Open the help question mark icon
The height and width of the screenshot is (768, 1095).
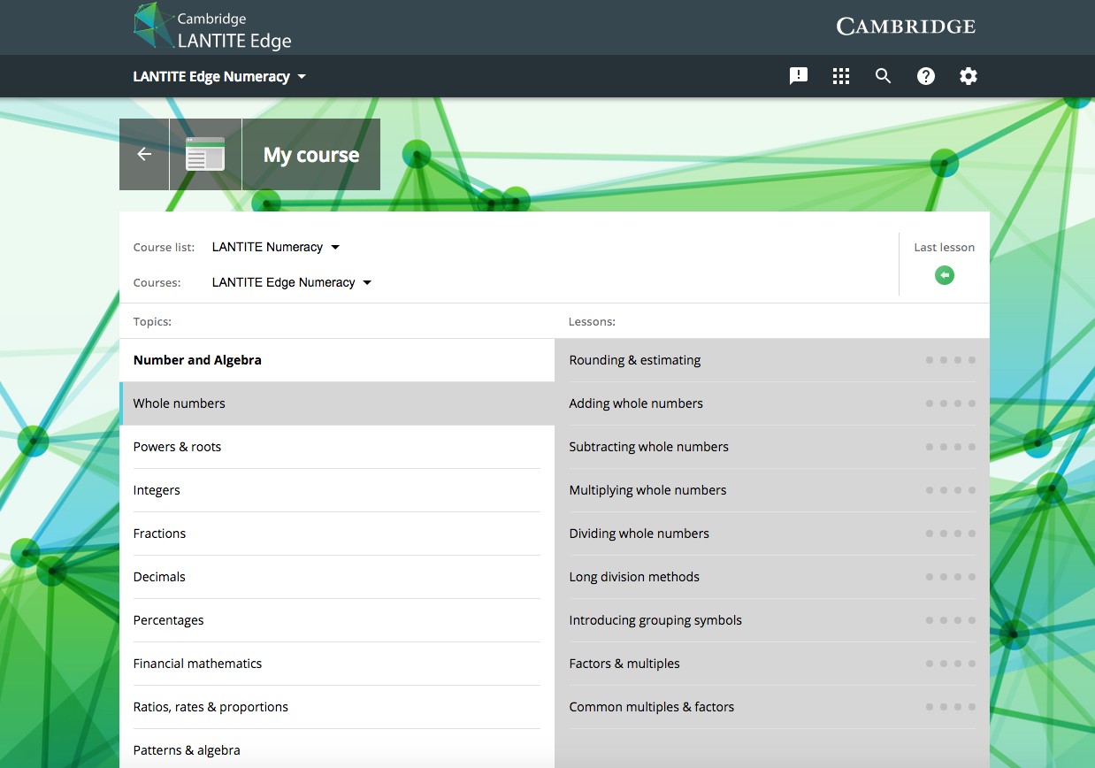point(926,76)
